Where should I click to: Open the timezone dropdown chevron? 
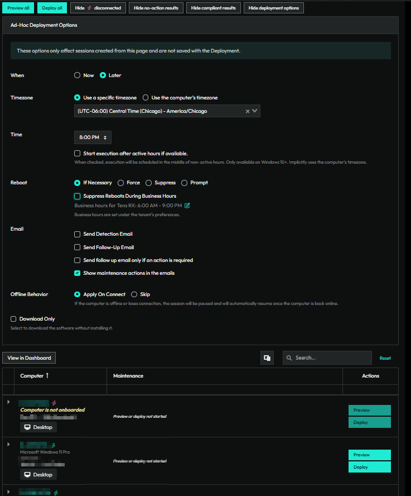click(255, 111)
